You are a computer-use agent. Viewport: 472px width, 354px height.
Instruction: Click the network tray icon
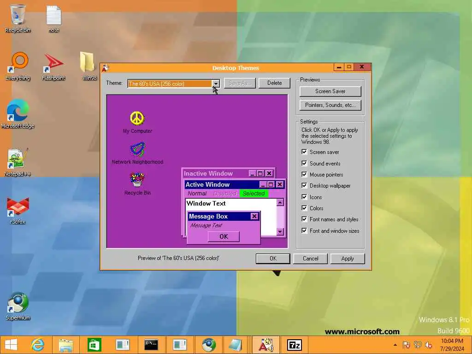coord(418,345)
